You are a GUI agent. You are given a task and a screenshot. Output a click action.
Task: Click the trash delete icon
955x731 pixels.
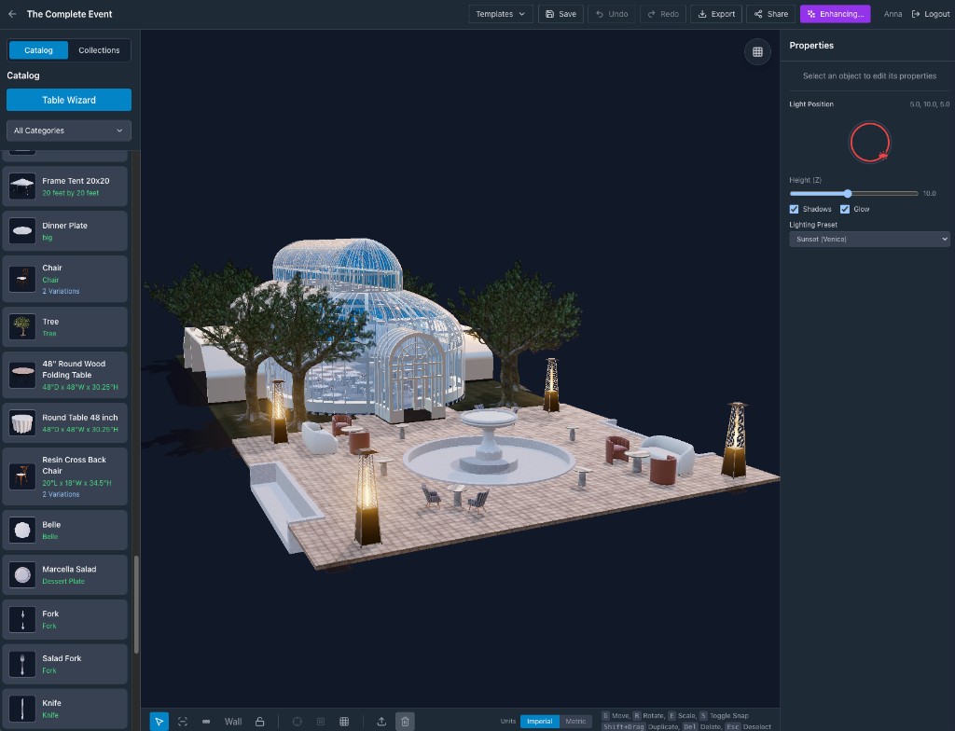405,721
